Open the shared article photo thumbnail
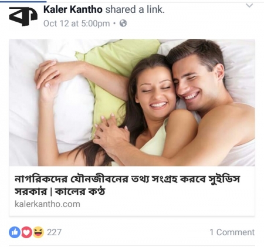 pyautogui.click(x=132, y=103)
